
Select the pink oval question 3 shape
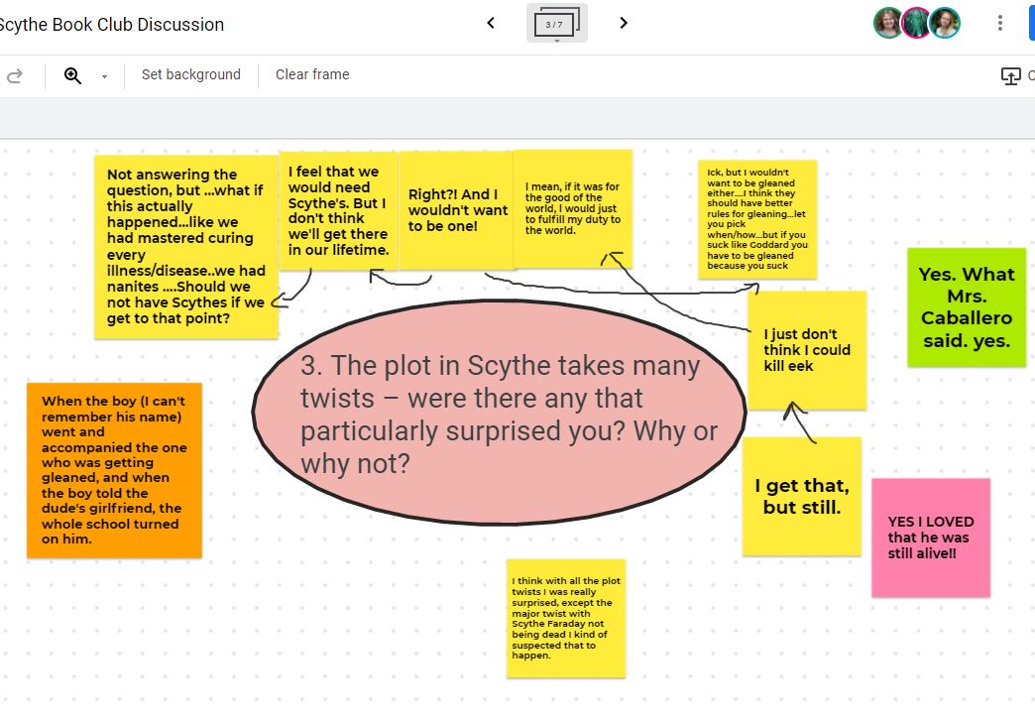pyautogui.click(x=499, y=413)
